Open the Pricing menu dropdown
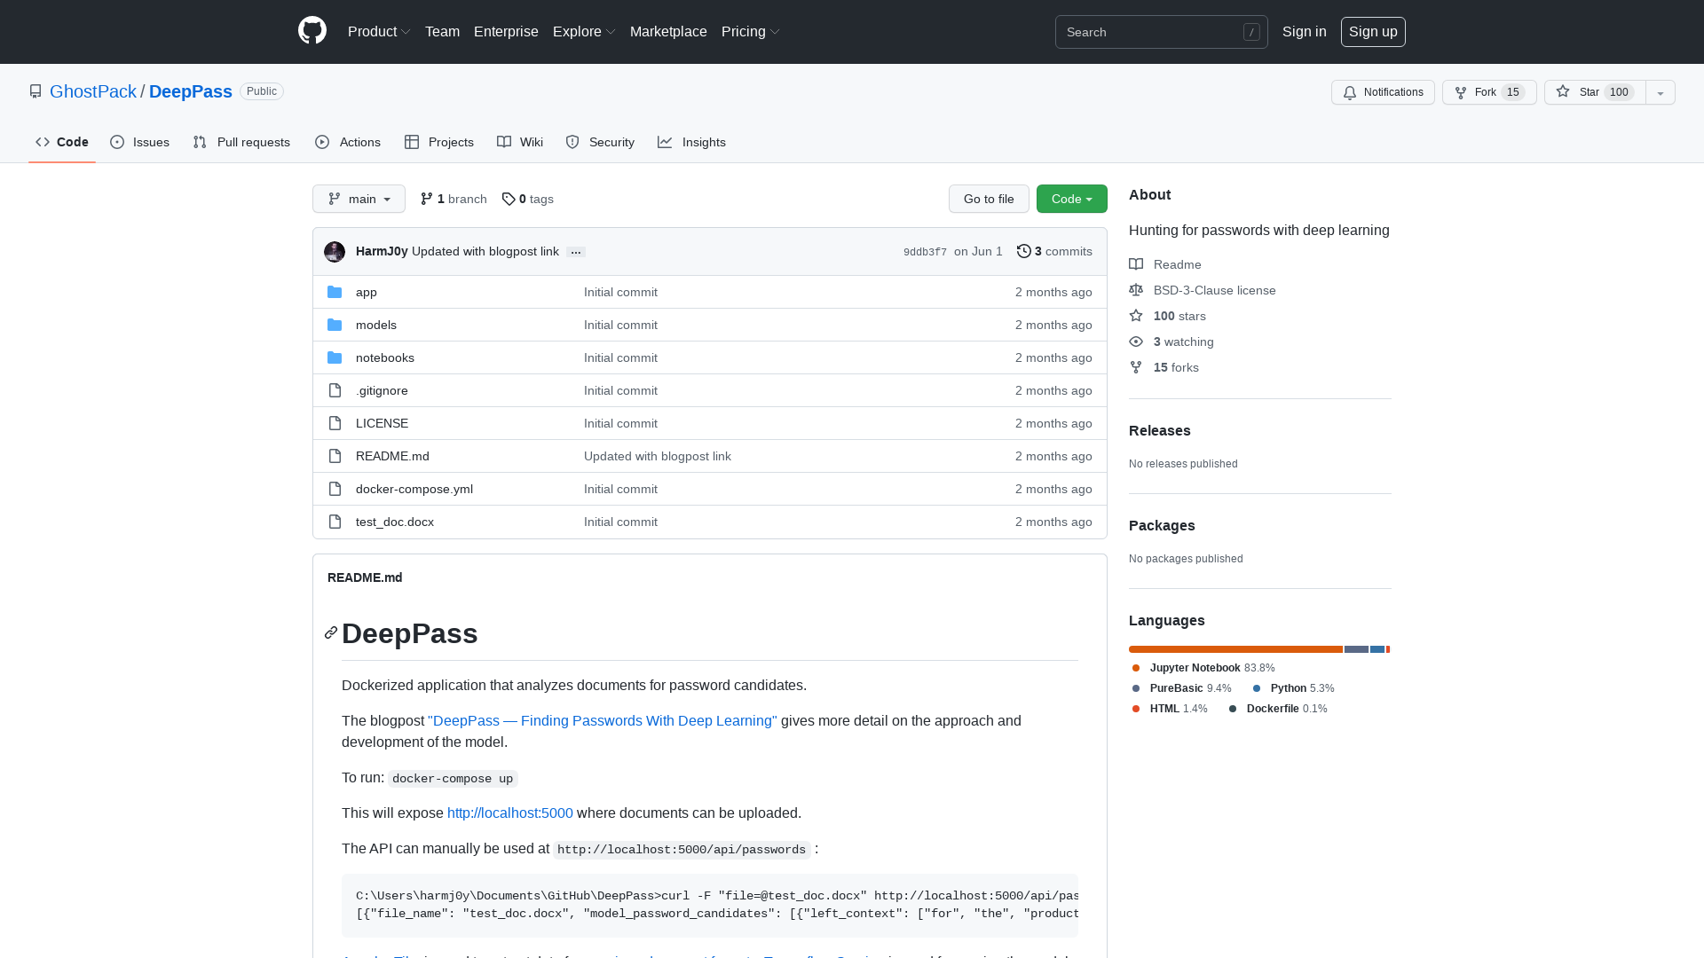Image resolution: width=1704 pixels, height=958 pixels. 751,31
